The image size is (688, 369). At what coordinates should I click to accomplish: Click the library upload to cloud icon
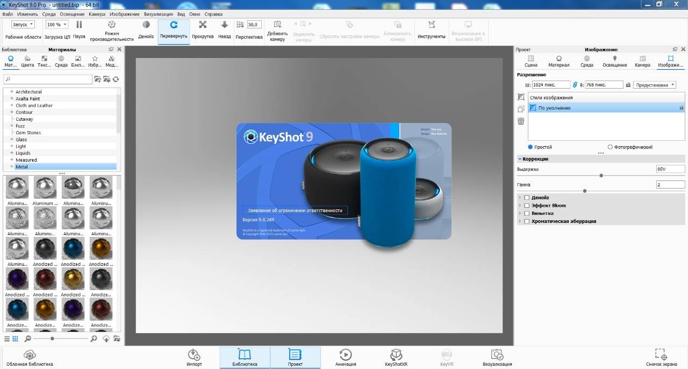tap(106, 339)
